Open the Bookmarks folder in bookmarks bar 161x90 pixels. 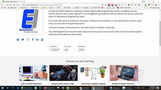tap(12, 8)
